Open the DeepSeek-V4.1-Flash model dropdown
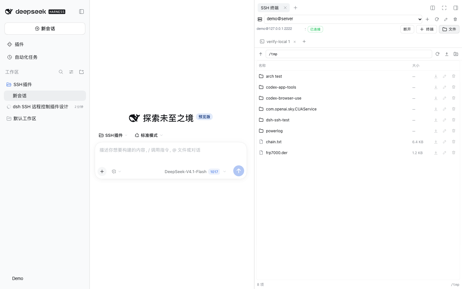The image size is (462, 289). pyautogui.click(x=195, y=171)
